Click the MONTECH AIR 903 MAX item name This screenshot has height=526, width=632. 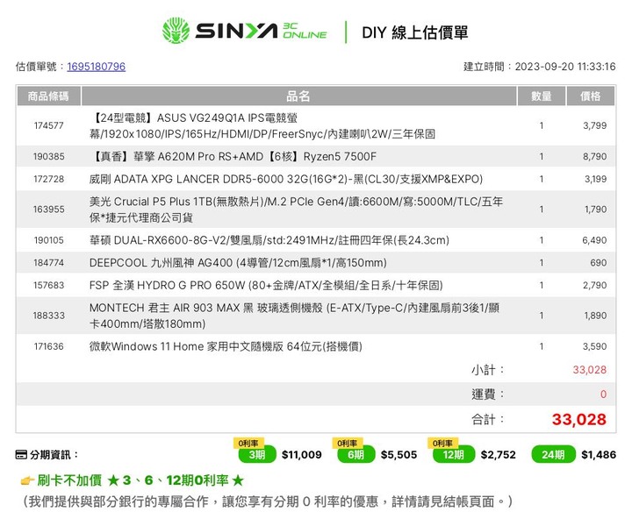tap(294, 316)
